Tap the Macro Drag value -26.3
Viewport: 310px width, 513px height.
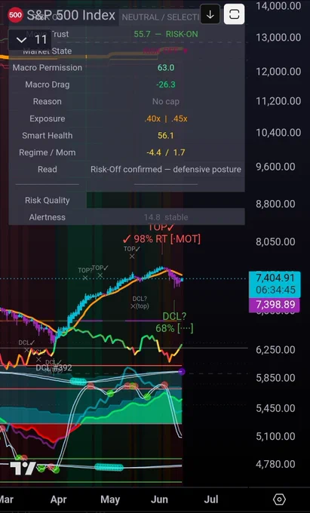(x=166, y=84)
